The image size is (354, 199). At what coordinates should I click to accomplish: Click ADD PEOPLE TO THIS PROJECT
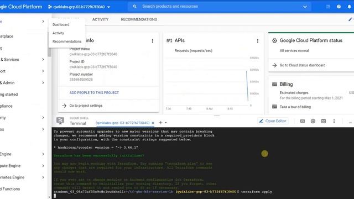point(94,93)
